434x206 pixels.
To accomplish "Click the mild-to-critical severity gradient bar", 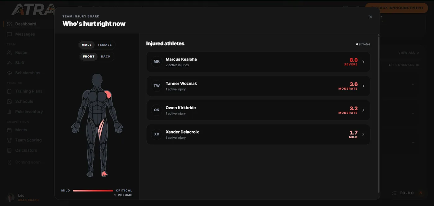I will (93, 191).
